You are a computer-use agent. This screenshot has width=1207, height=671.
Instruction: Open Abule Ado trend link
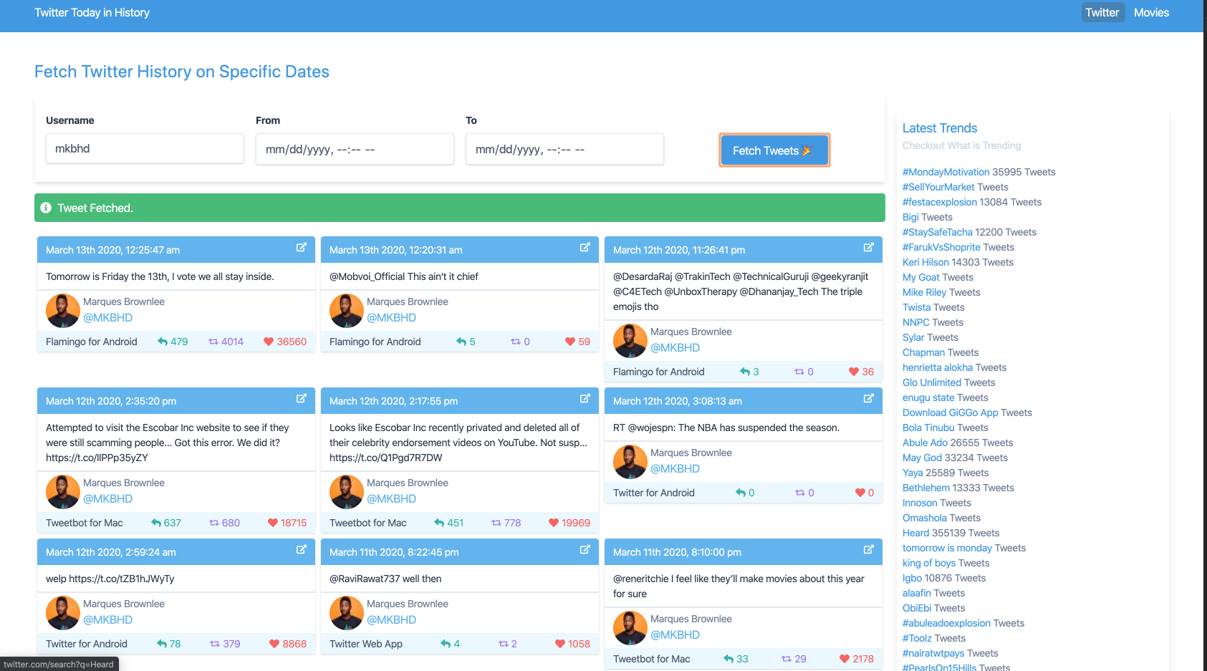click(x=925, y=443)
